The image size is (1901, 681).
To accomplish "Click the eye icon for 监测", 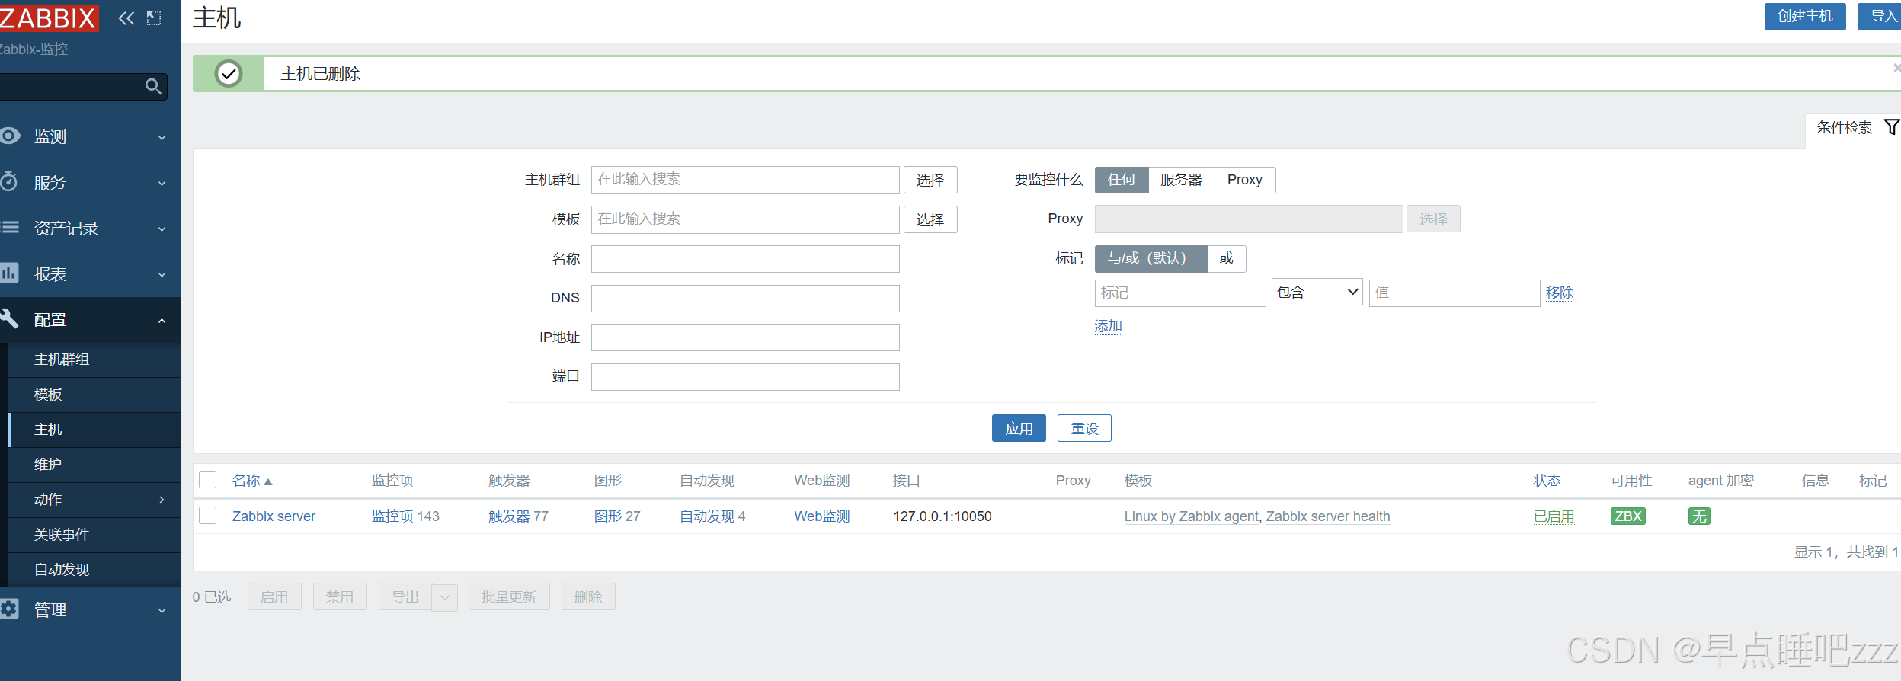I will [10, 136].
